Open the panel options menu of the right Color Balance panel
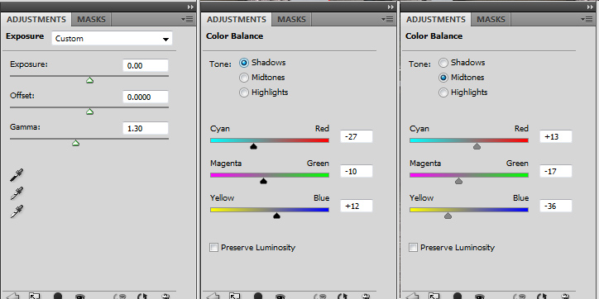The image size is (599, 299). (587, 19)
